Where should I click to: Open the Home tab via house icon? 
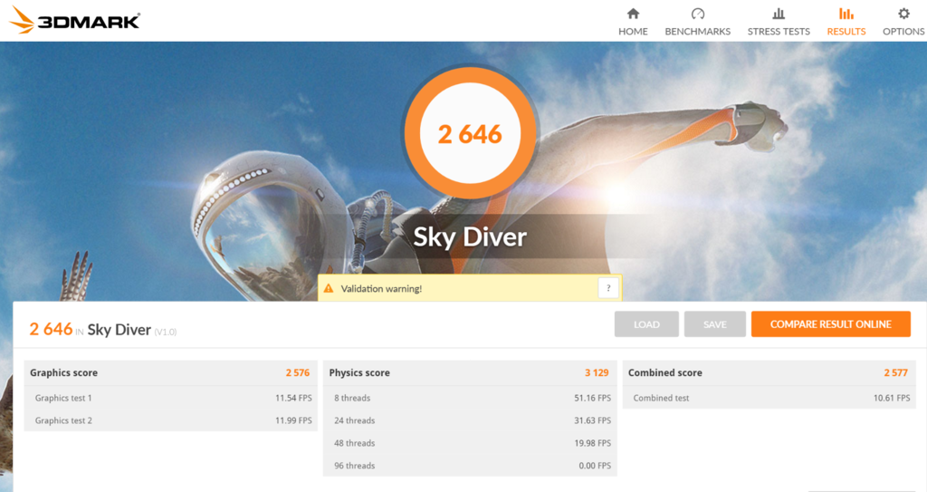[x=633, y=13]
